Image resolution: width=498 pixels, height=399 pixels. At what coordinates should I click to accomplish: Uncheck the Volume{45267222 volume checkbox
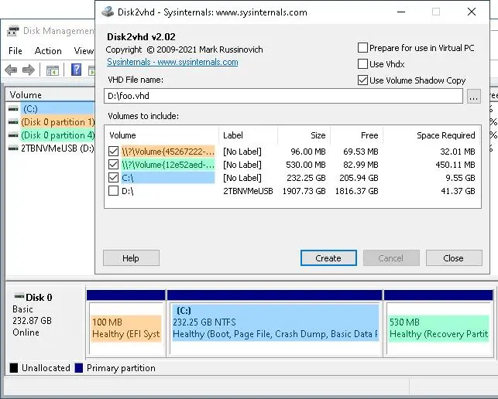click(113, 152)
